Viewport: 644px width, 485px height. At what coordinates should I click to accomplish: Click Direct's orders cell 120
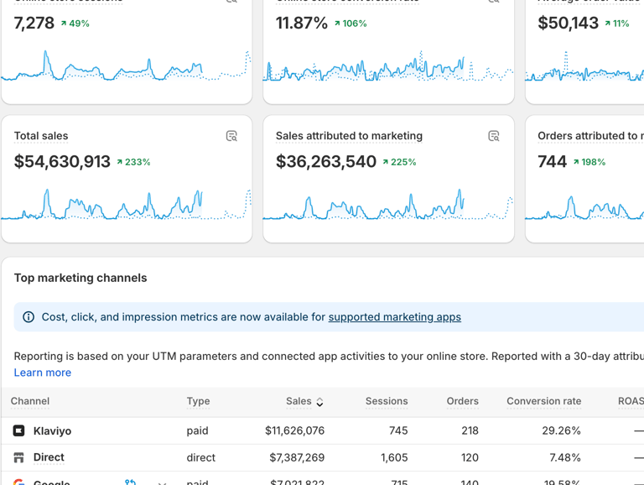470,457
